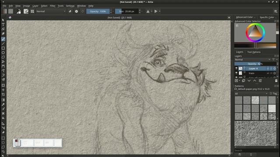Open layer blending mode dropdown
The height and width of the screenshot is (157, 280).
point(253,60)
